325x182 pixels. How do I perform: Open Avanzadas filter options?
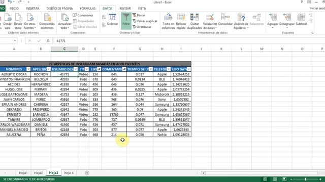(142, 27)
